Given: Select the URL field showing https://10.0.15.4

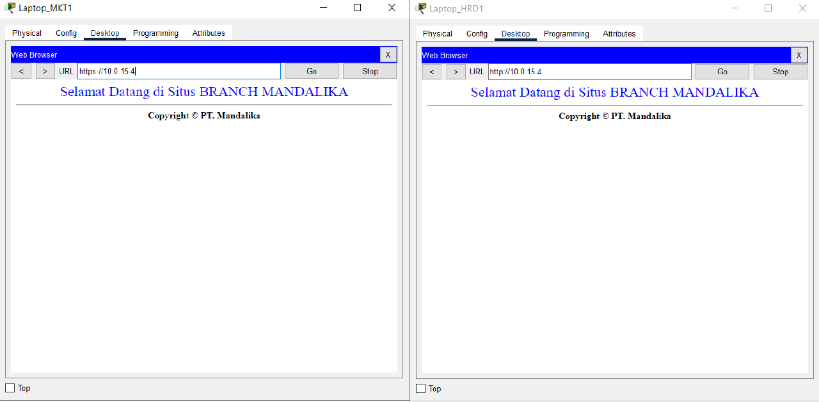Looking at the screenshot, I should click(179, 70).
